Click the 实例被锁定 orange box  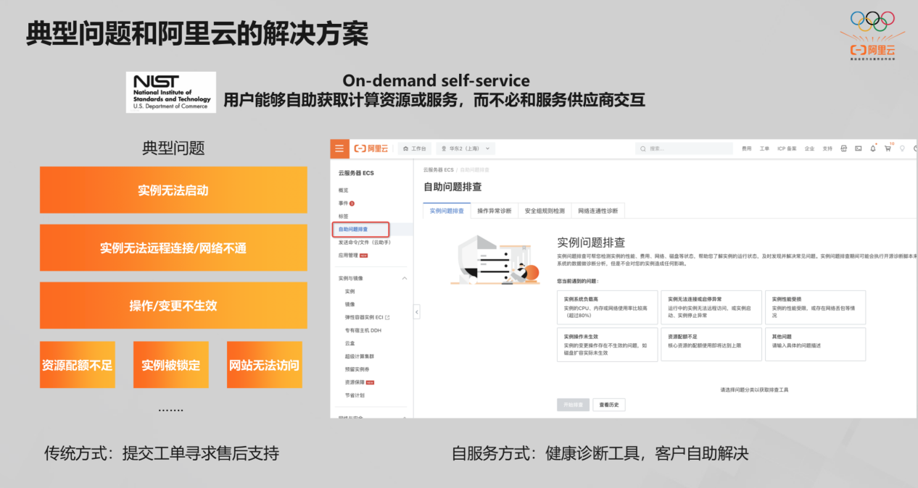170,365
